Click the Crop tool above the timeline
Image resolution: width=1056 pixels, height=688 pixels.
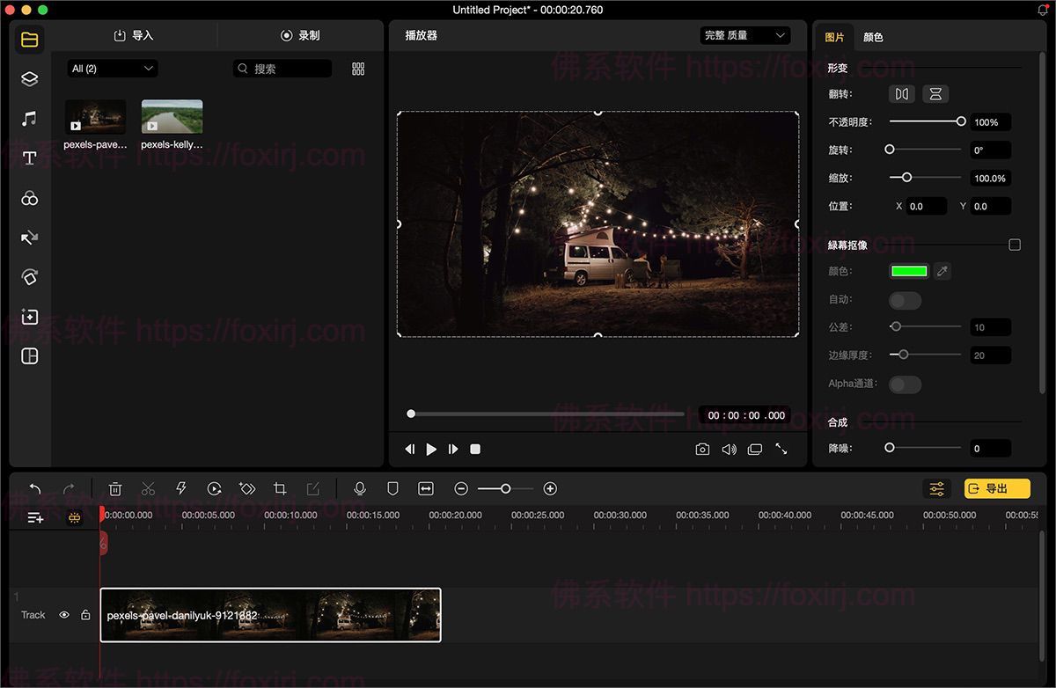(x=279, y=488)
